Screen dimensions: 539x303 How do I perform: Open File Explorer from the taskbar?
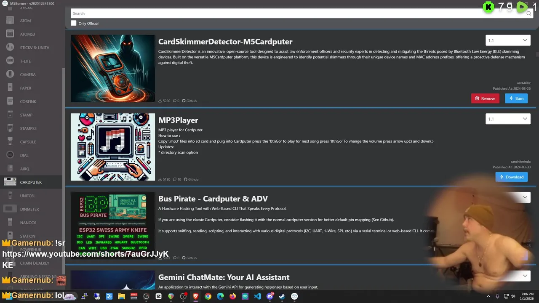tap(121, 296)
